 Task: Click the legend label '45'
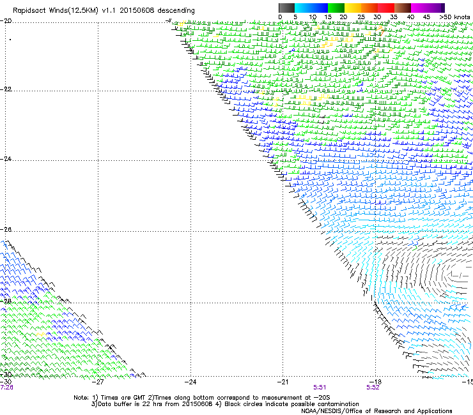click(426, 17)
